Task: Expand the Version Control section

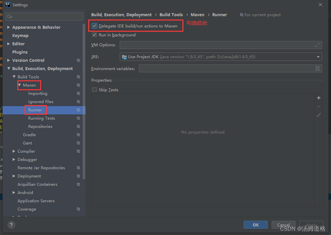Action: [x=8, y=60]
